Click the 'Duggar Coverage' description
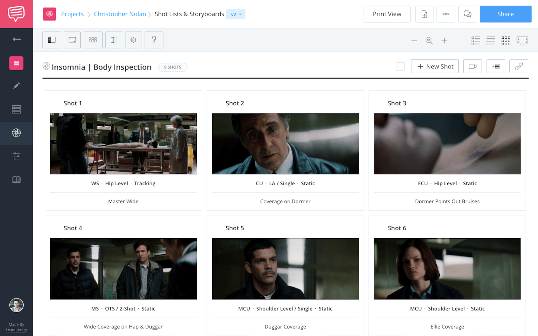538x336 pixels. click(285, 327)
